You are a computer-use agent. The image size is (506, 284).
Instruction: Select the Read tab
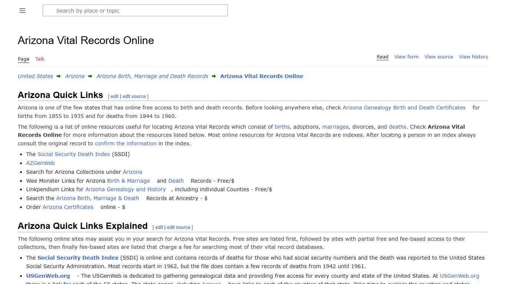coord(382,57)
